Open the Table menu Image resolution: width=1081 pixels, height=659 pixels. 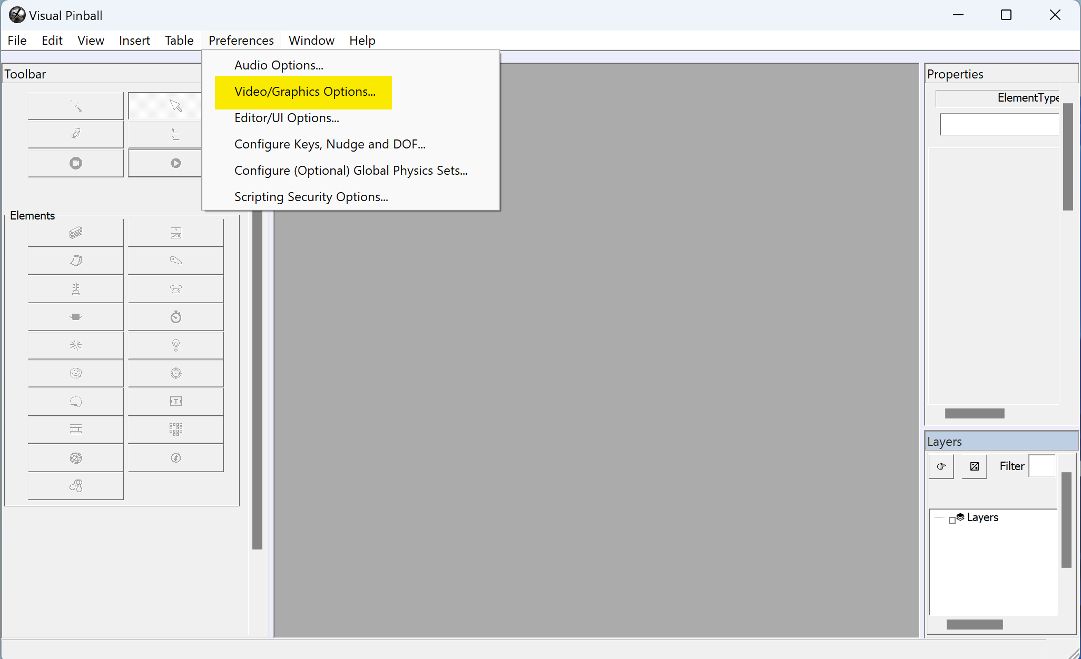tap(179, 41)
